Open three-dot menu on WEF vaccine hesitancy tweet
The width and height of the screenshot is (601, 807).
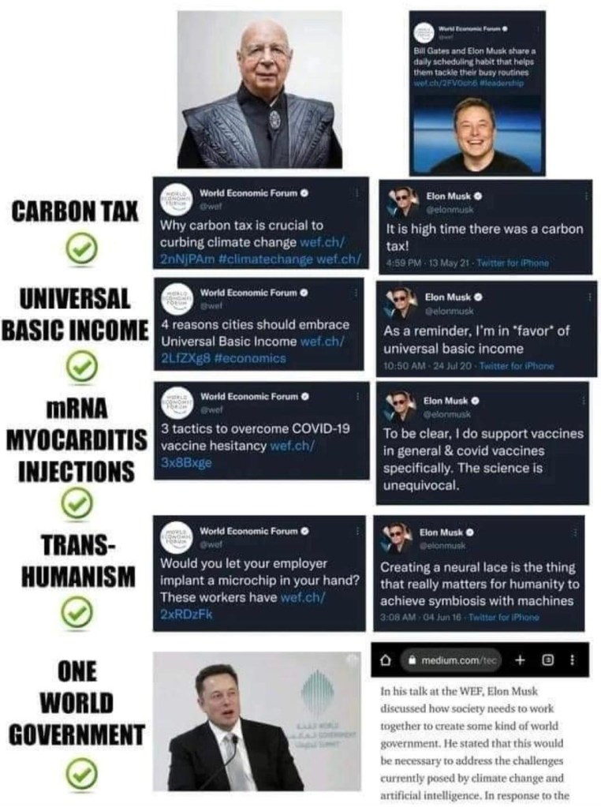[x=357, y=396]
